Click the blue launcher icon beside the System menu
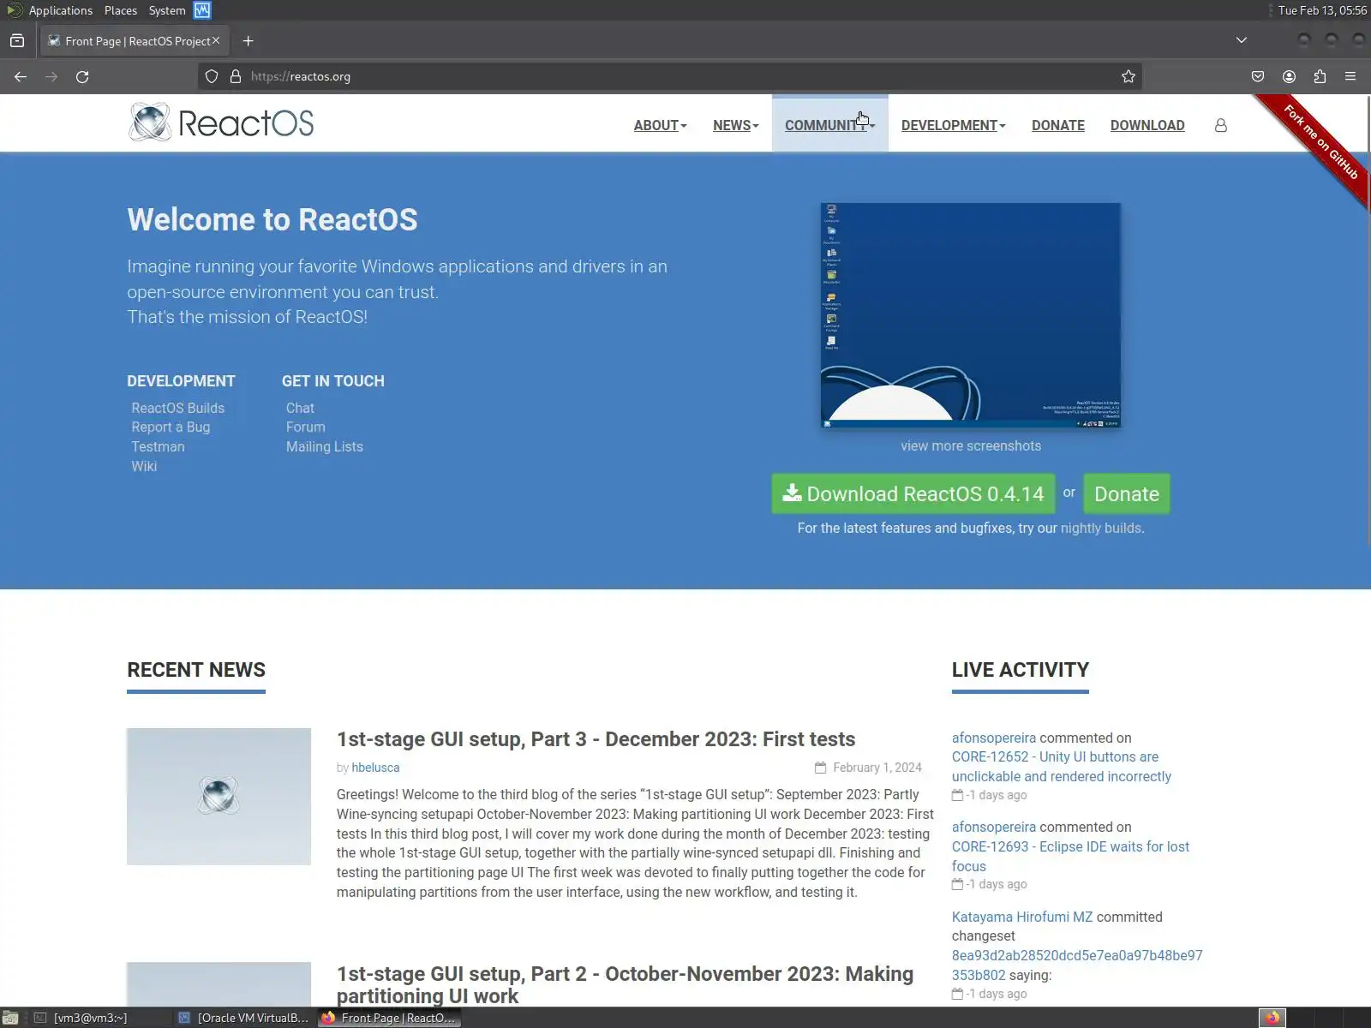Screen dimensions: 1371x1028 pos(202,10)
